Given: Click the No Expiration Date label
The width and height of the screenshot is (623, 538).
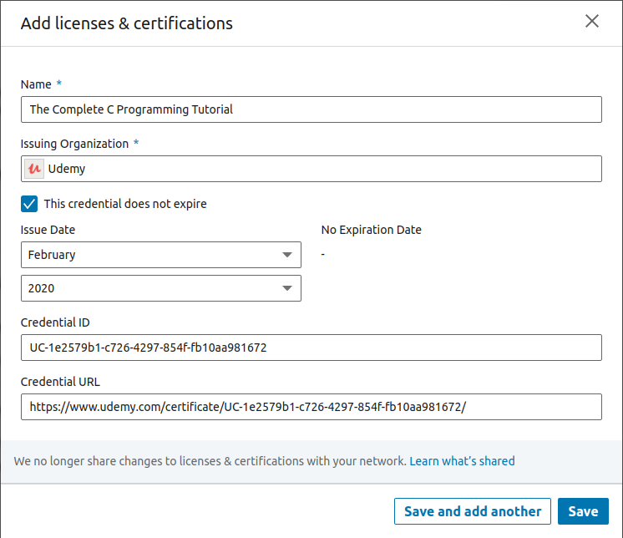Looking at the screenshot, I should (371, 230).
